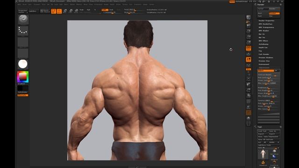The image size is (299, 168).
Task: Expand the Render Properties section
Action: point(266,21)
